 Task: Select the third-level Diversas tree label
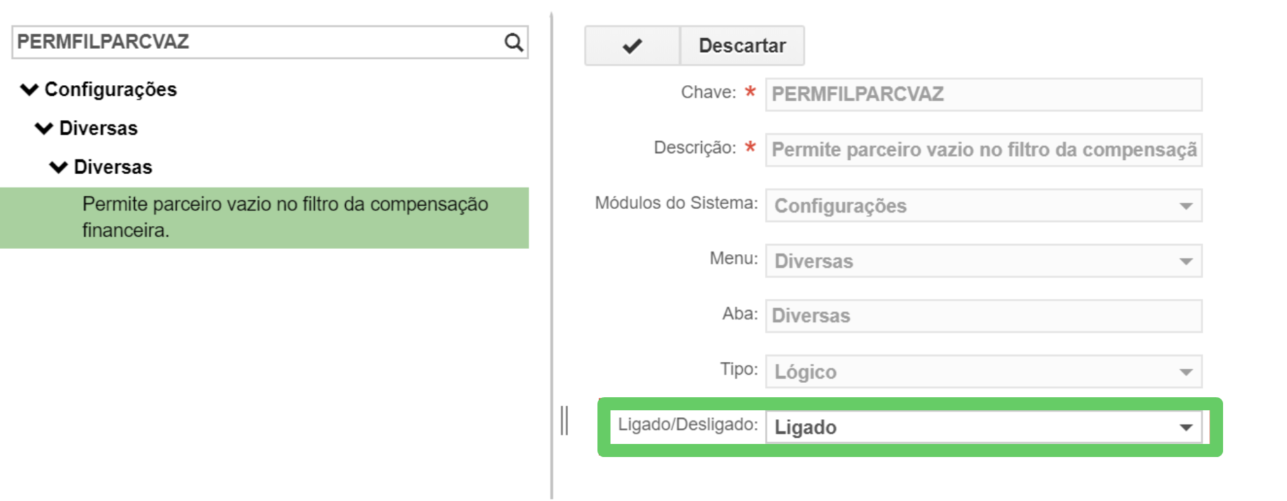point(113,167)
